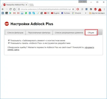
Task: Click the address bar URL field
Action: tap(46, 9)
